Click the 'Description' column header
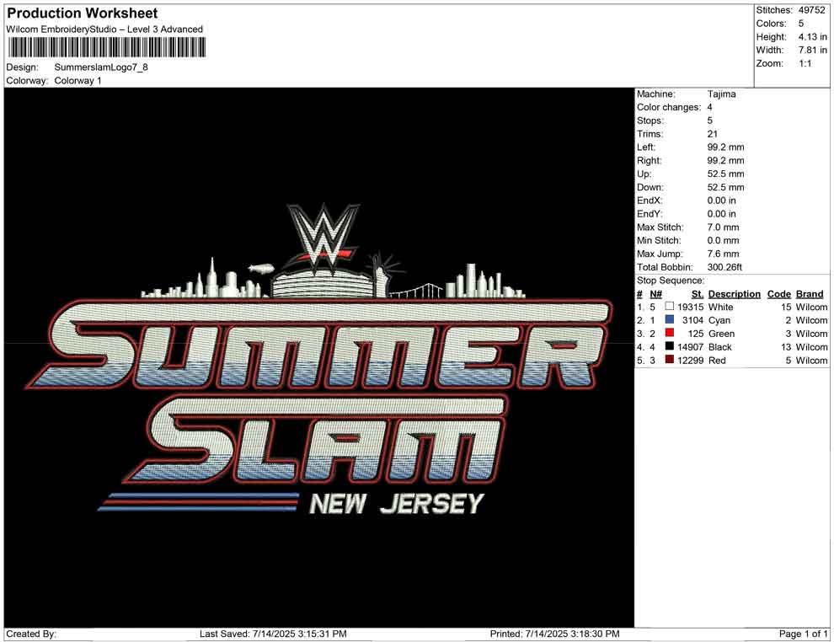Viewport: 834px width, 642px height. pos(734,294)
